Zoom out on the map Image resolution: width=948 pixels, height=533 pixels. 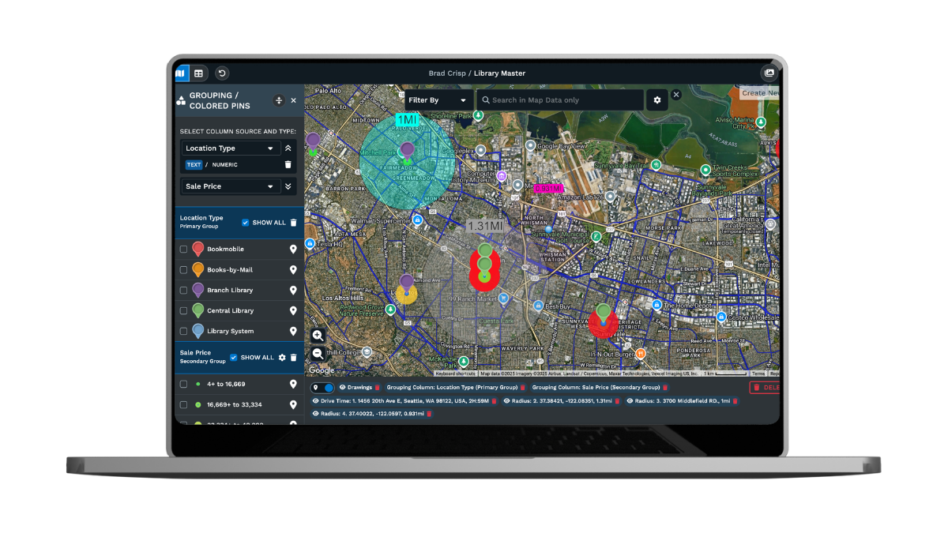click(318, 354)
